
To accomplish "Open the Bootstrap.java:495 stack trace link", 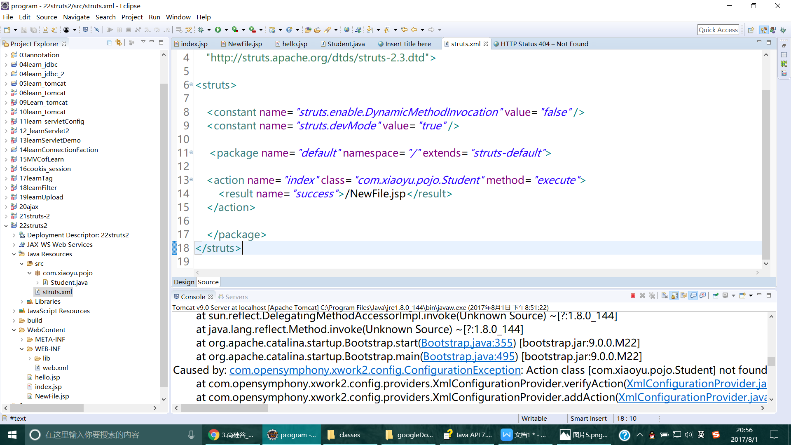I will click(x=469, y=356).
